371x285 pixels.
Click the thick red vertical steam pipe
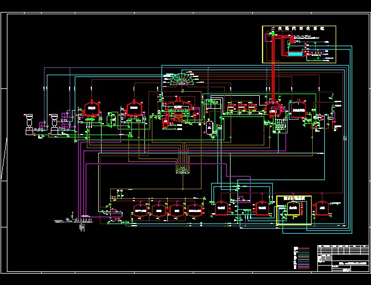tap(273, 69)
